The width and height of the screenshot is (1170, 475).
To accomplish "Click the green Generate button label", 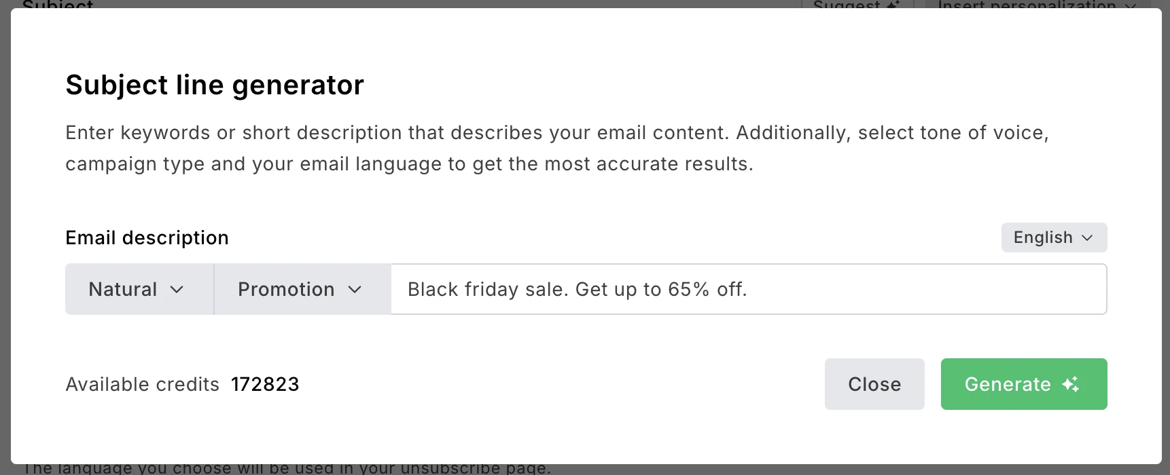I will click(x=1007, y=384).
